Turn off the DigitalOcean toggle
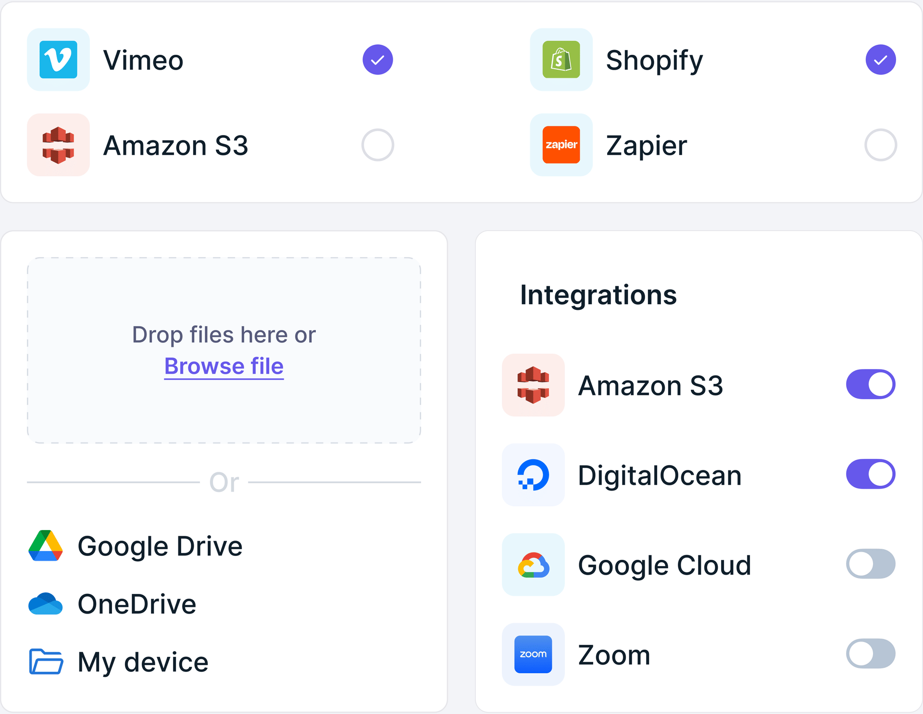Image resolution: width=923 pixels, height=714 pixels. coord(870,474)
